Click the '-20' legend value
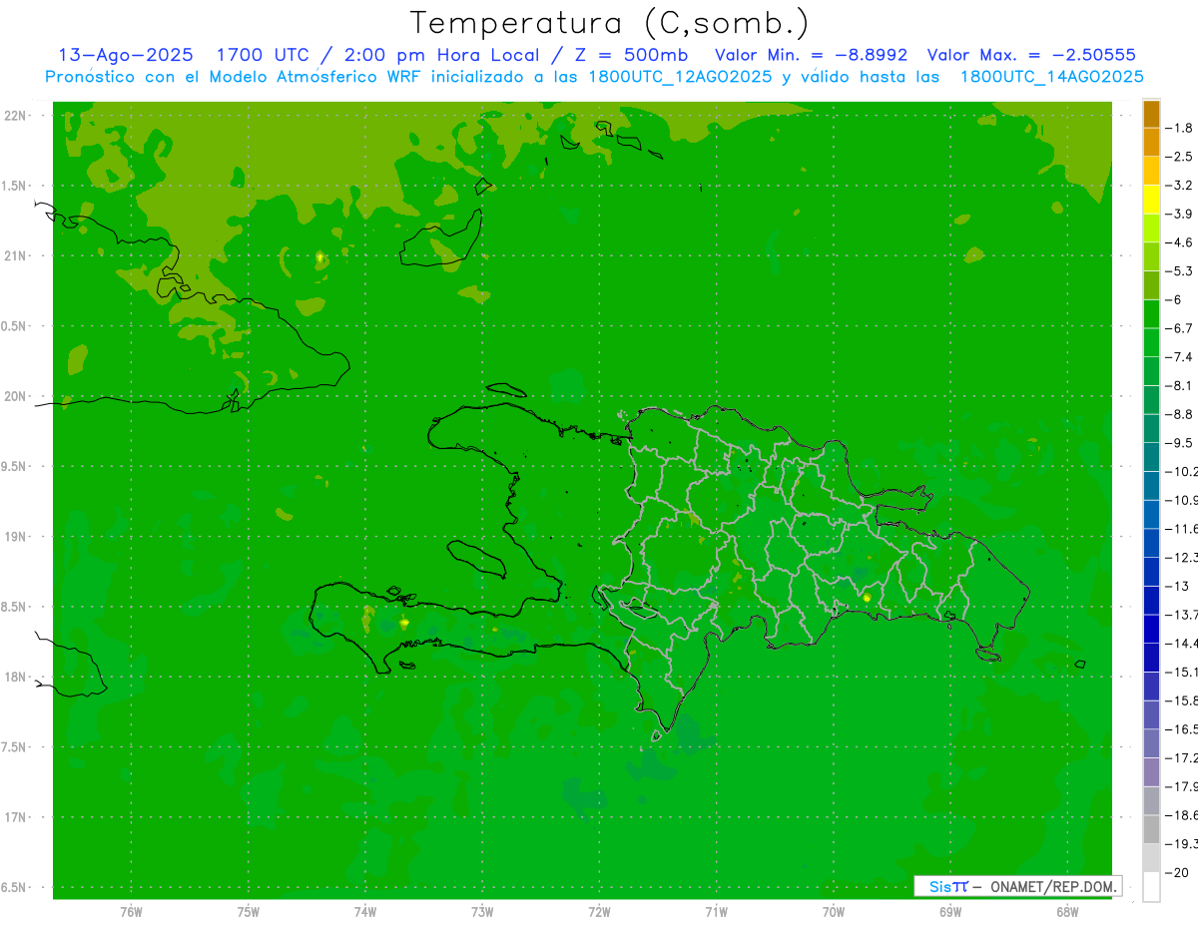Screen dimensions: 1198x925 [1179, 873]
